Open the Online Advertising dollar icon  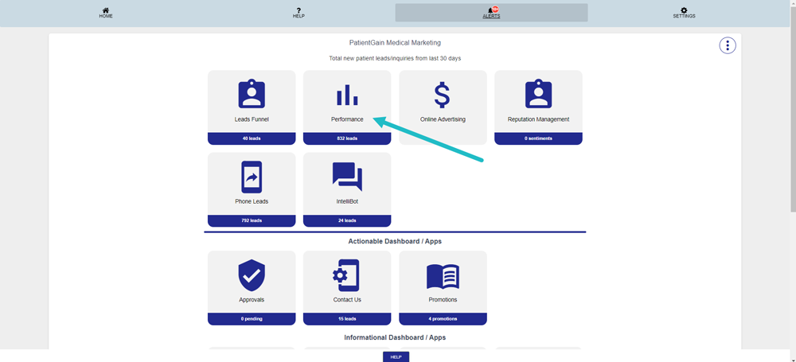[443, 95]
